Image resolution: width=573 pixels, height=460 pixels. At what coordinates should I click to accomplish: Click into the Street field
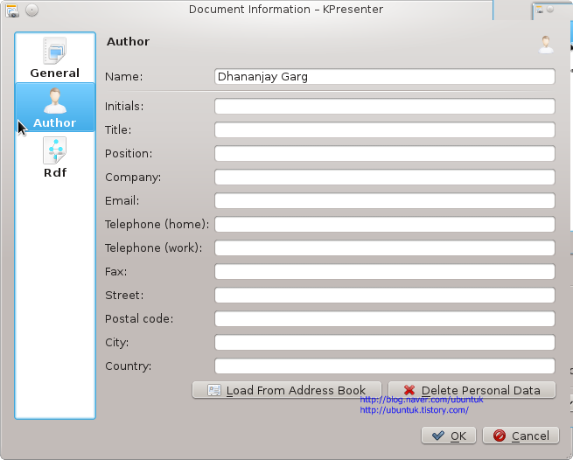pyautogui.click(x=384, y=296)
